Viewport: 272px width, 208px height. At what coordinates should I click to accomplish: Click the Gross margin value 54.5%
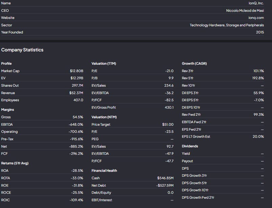point(78,117)
